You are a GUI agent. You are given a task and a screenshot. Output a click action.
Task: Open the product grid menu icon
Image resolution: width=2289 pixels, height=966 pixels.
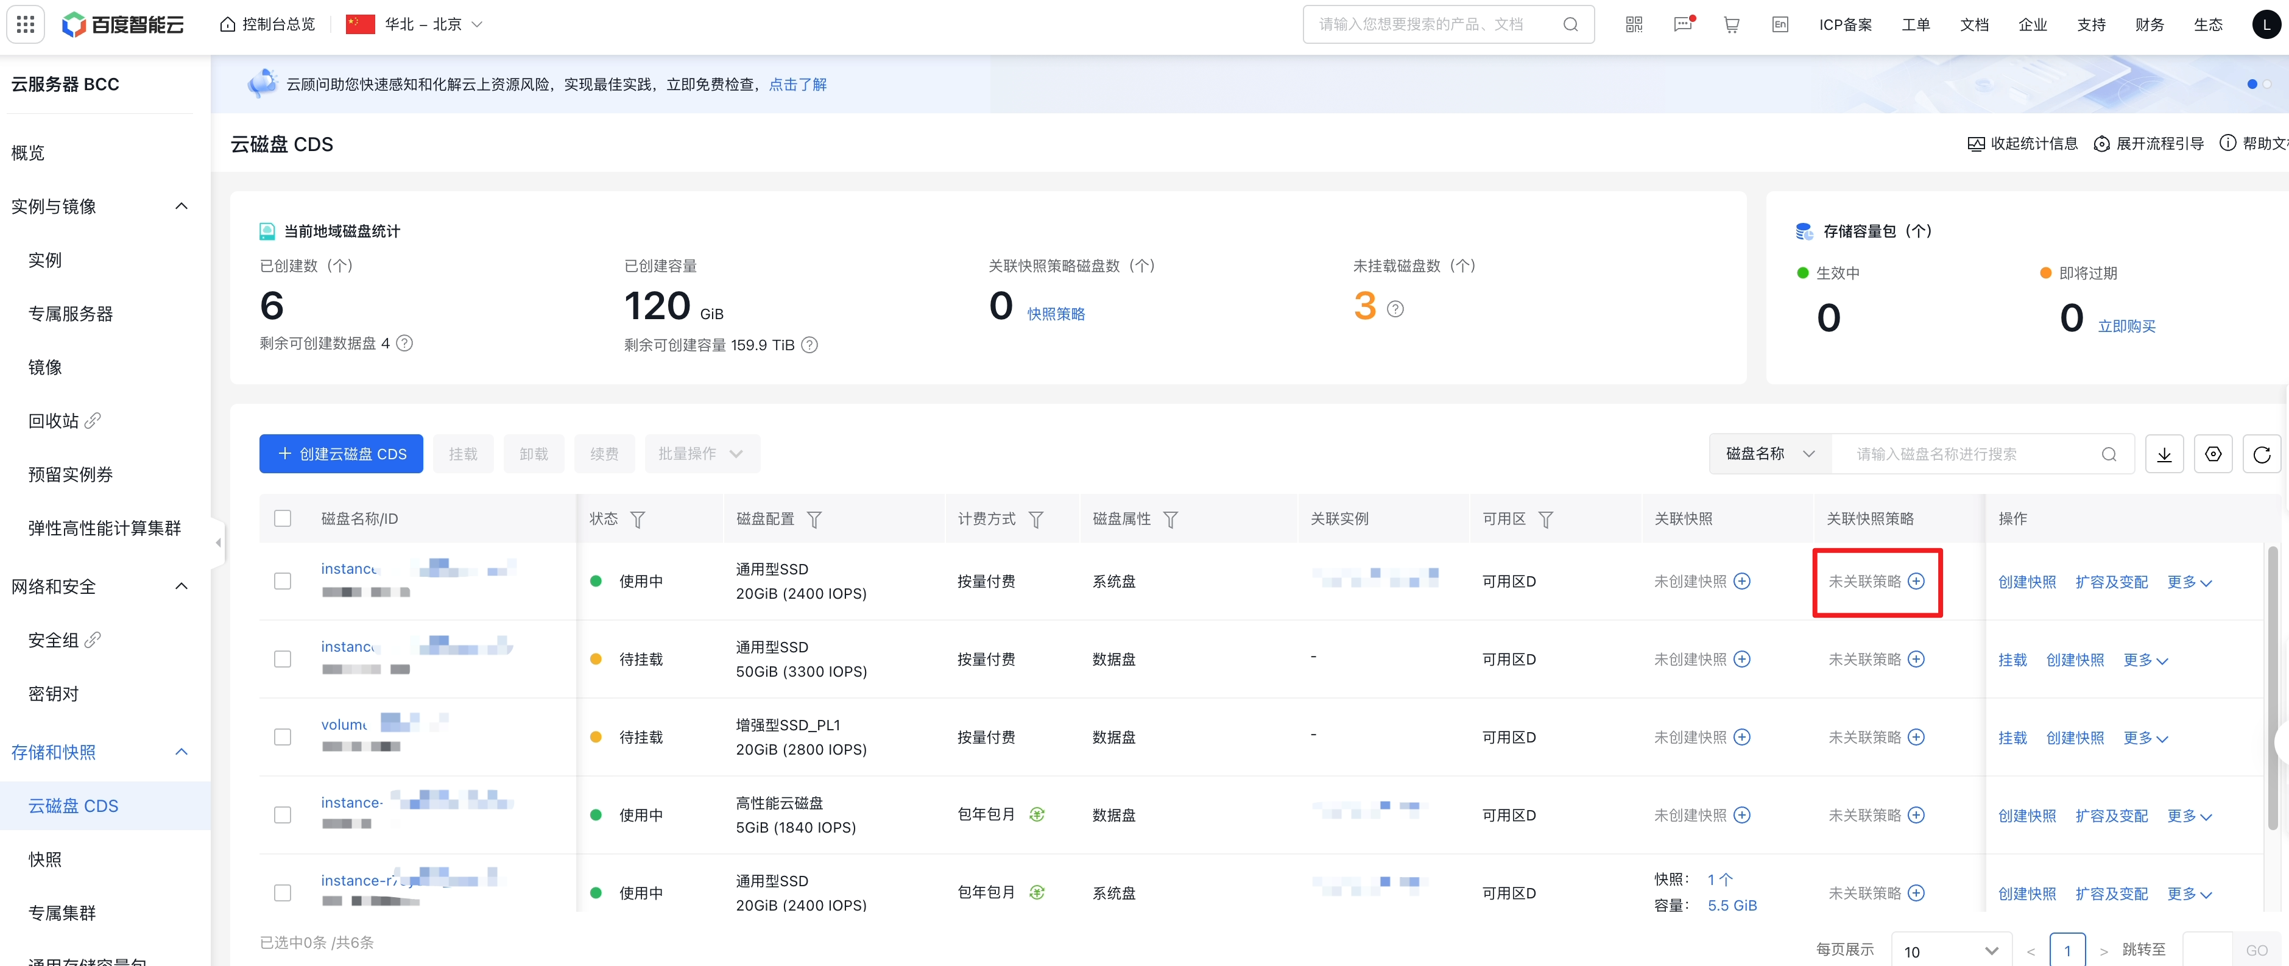click(26, 24)
